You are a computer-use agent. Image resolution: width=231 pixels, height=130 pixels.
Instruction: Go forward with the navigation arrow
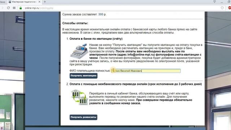pyautogui.click(x=2, y=8)
